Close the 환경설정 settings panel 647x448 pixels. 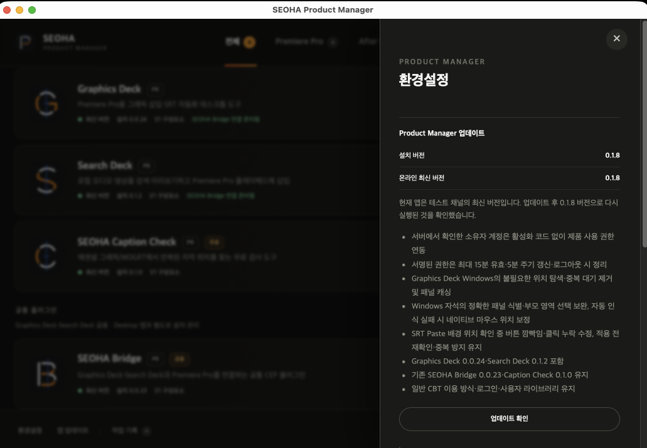click(x=616, y=39)
